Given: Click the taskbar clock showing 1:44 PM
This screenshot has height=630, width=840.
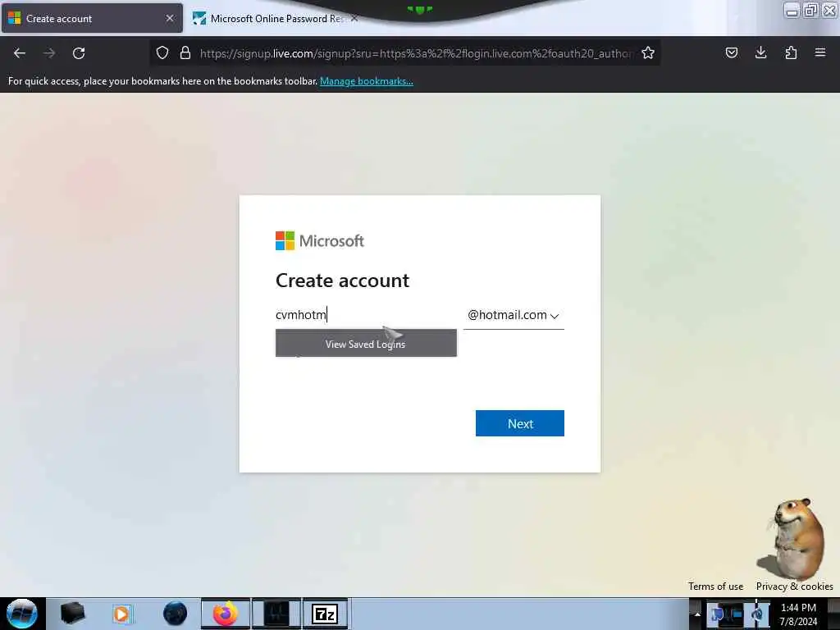Looking at the screenshot, I should [798, 614].
